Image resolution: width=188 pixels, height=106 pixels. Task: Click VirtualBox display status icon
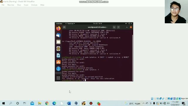tap(169, 98)
